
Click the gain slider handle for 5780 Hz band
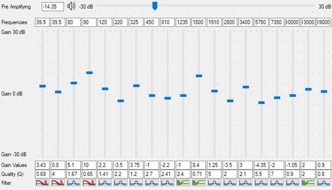pos(261,102)
